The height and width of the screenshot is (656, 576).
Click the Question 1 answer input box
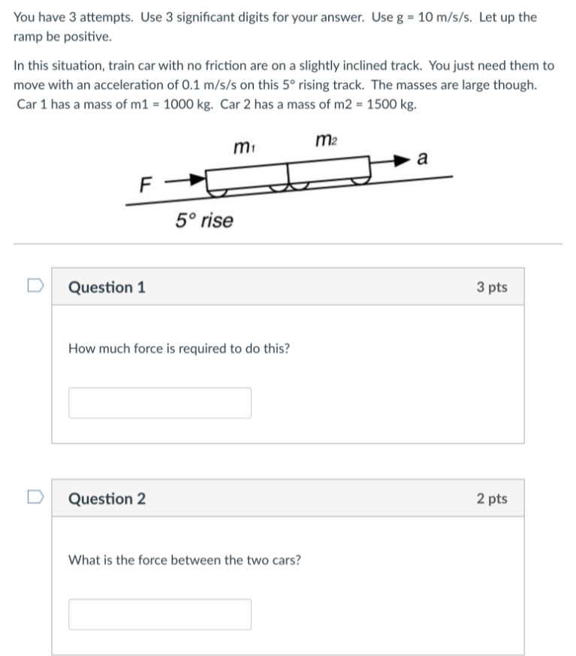[x=160, y=403]
